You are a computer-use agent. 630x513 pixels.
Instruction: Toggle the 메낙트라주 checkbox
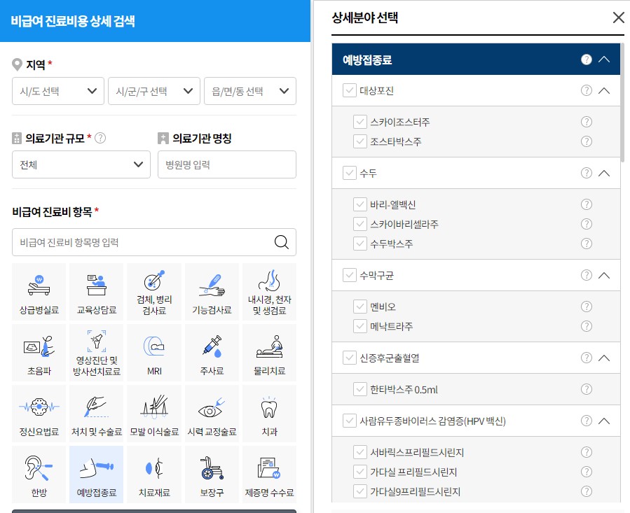360,326
